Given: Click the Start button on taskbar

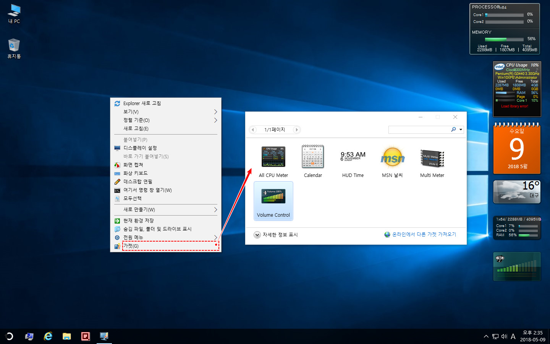Looking at the screenshot, I should [9, 336].
